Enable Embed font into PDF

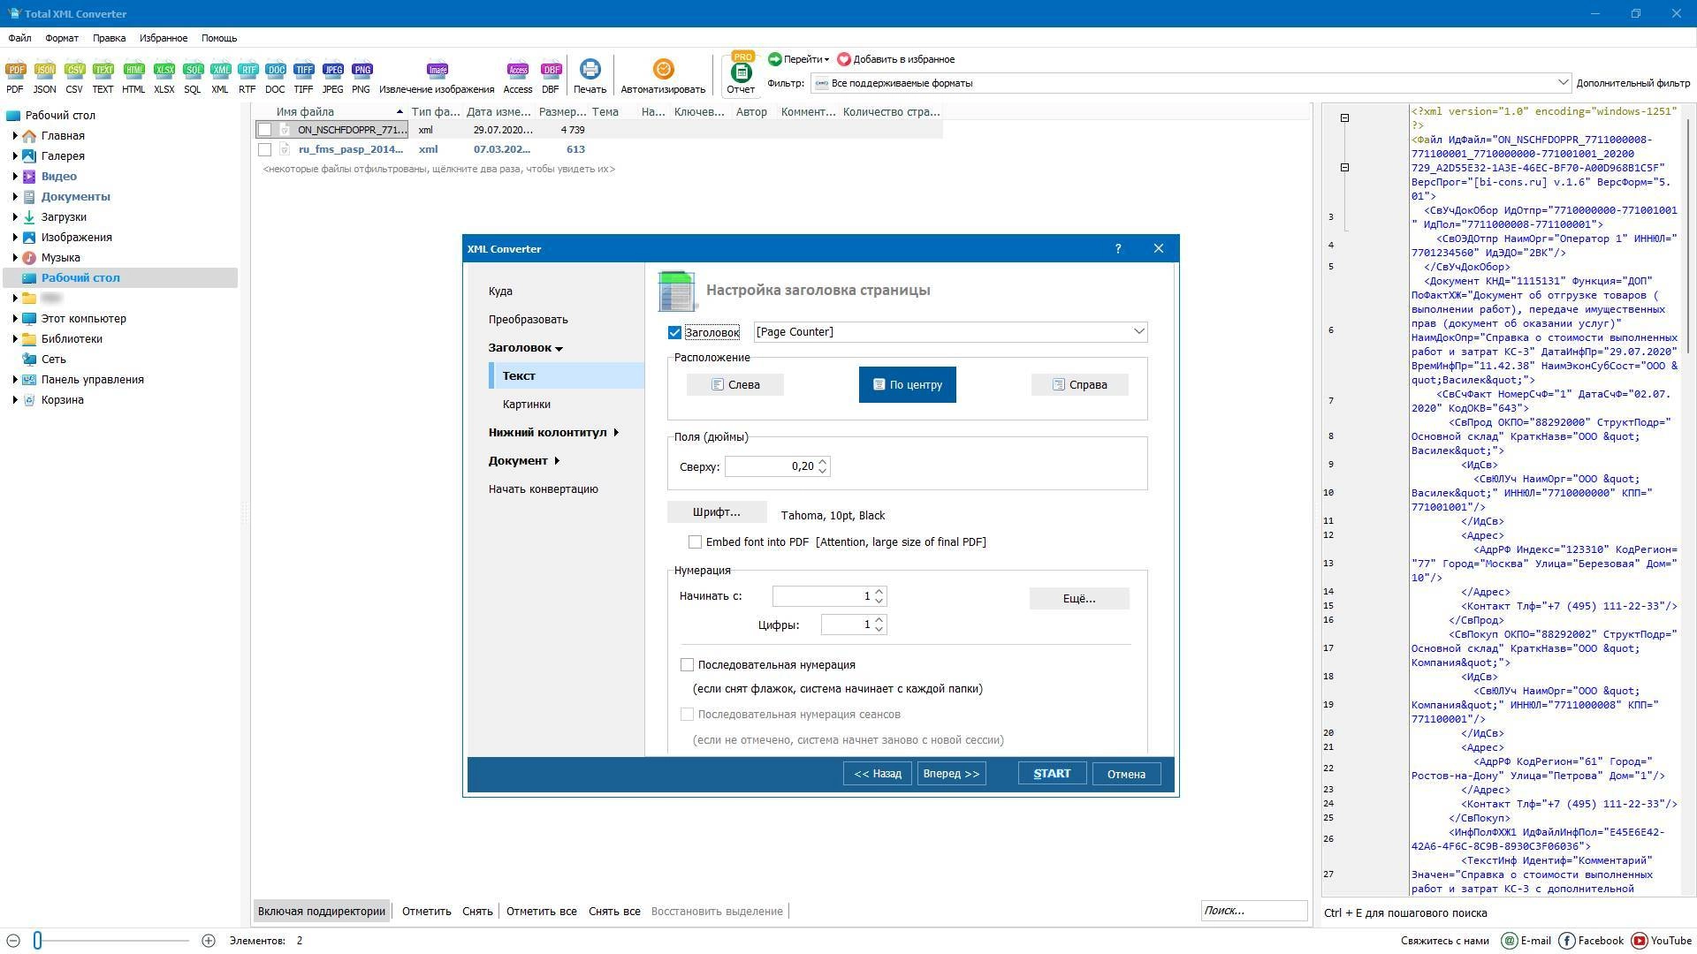pos(695,542)
